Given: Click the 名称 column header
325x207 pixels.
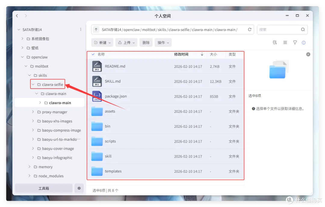Looking at the screenshot, I should (x=101, y=55).
